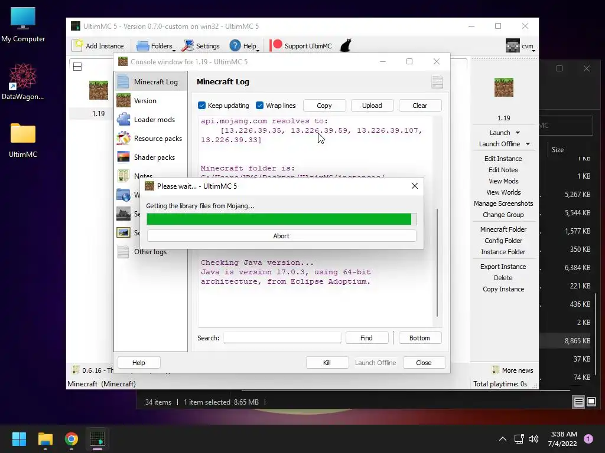Click the Support UltimMC Patreon button
This screenshot has width=605, height=453.
pyautogui.click(x=301, y=46)
